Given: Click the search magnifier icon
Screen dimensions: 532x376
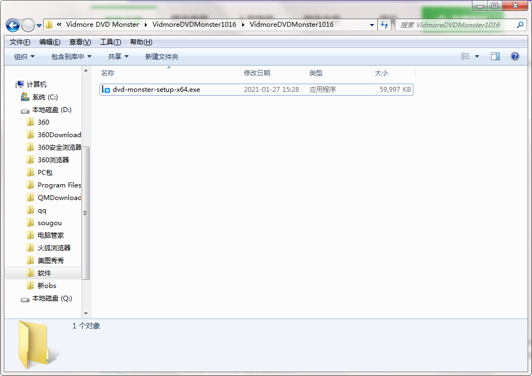Looking at the screenshot, I should 520,25.
